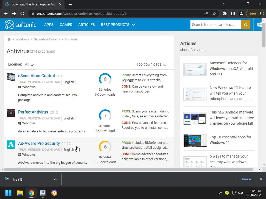Open Top 10 essential apps article
266x199 pixels.
click(230, 140)
